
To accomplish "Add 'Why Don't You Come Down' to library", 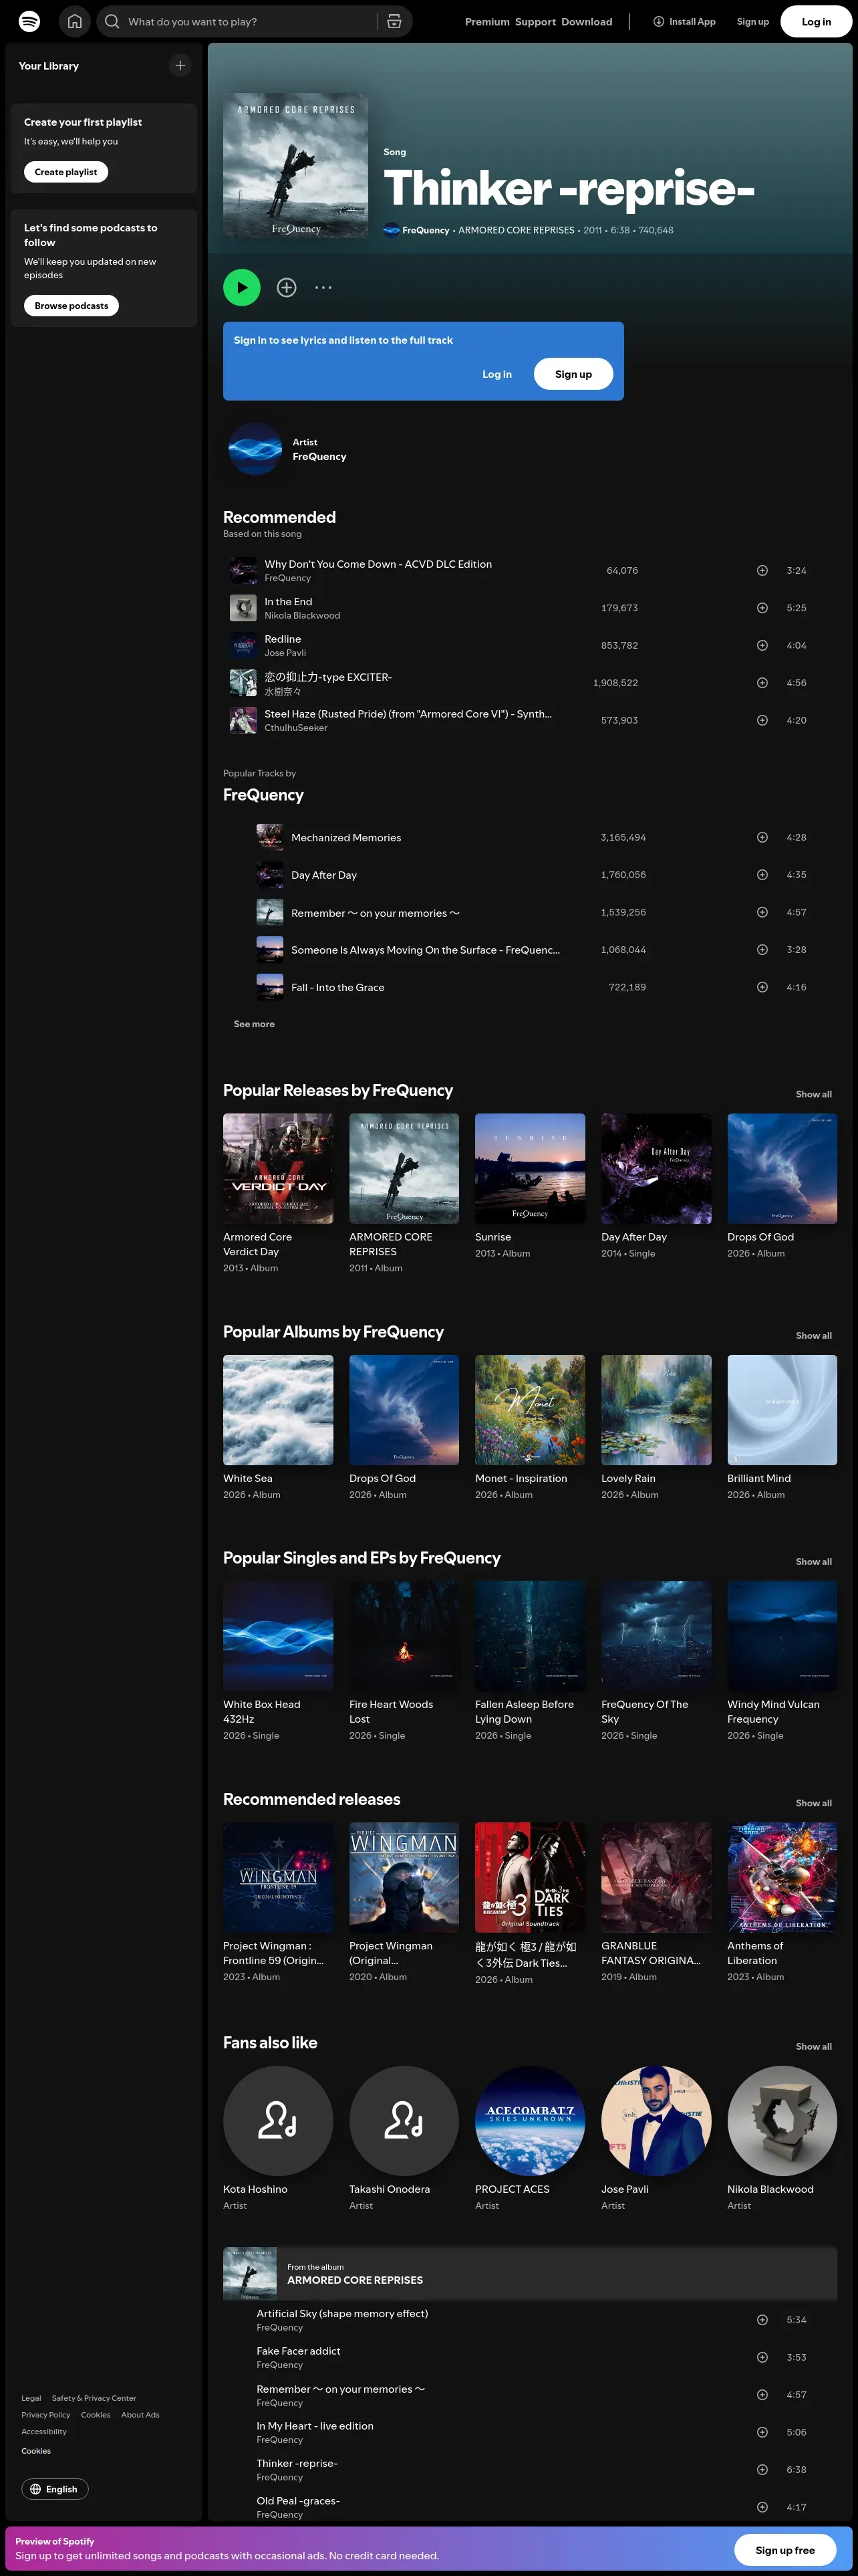I will coord(762,570).
